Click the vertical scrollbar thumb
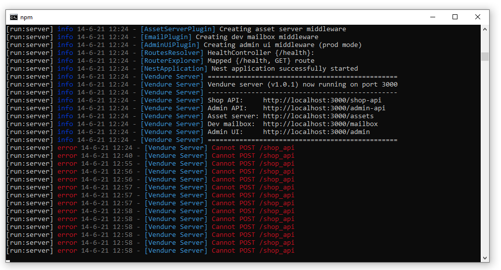This screenshot has height=270, width=501. 485,56
